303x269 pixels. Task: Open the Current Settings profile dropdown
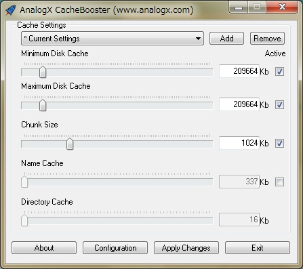tap(113, 39)
